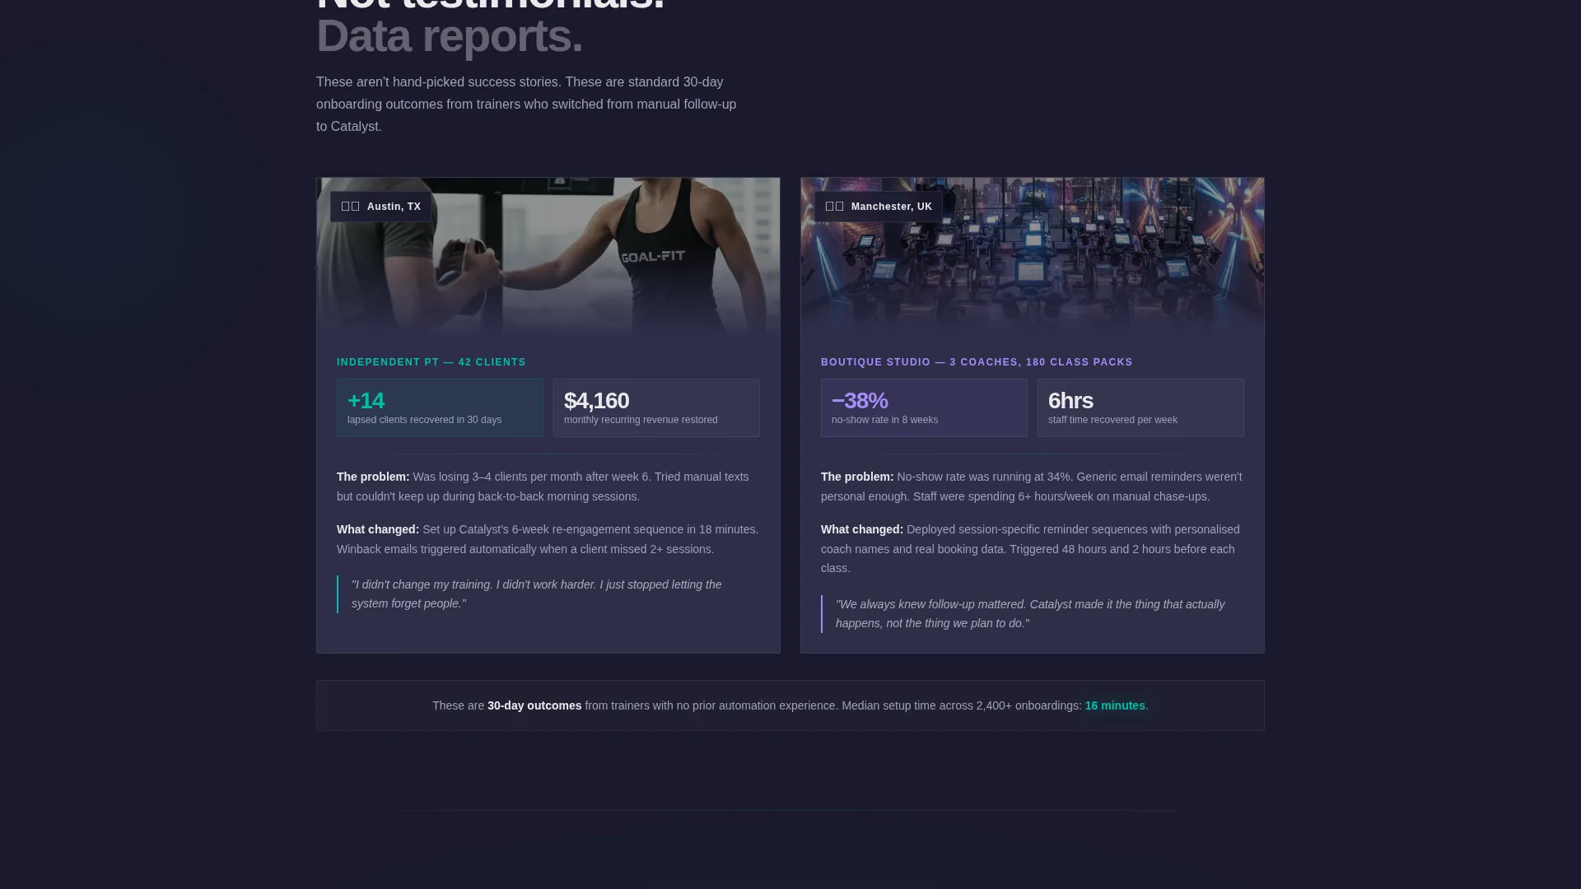Click 'The problem:' text in Austin card
The width and height of the screenshot is (1581, 889).
click(x=373, y=477)
